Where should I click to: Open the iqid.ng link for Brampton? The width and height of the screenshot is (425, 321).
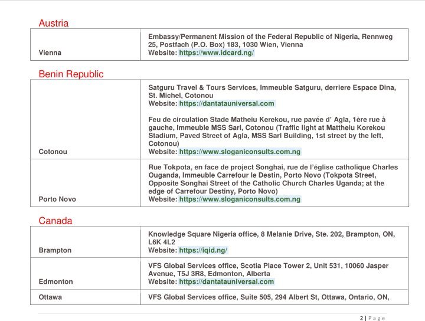203,250
